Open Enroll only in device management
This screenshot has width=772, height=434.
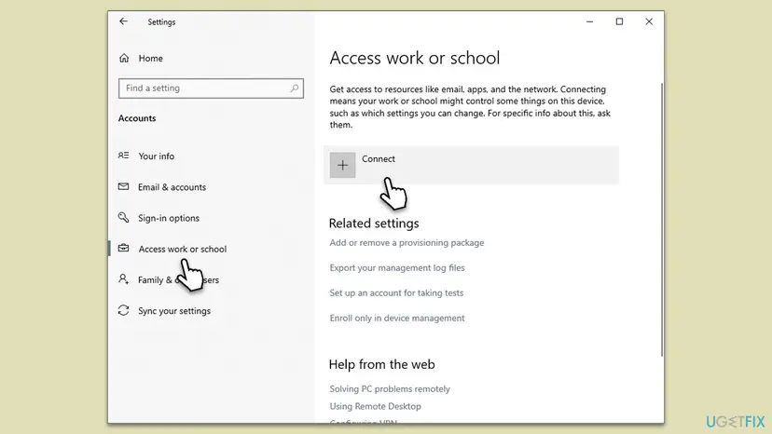pyautogui.click(x=397, y=318)
